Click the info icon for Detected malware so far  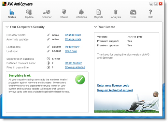coord(48,63)
